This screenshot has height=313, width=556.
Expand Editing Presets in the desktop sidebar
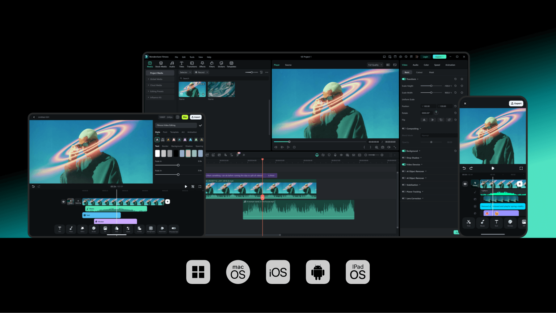[160, 91]
